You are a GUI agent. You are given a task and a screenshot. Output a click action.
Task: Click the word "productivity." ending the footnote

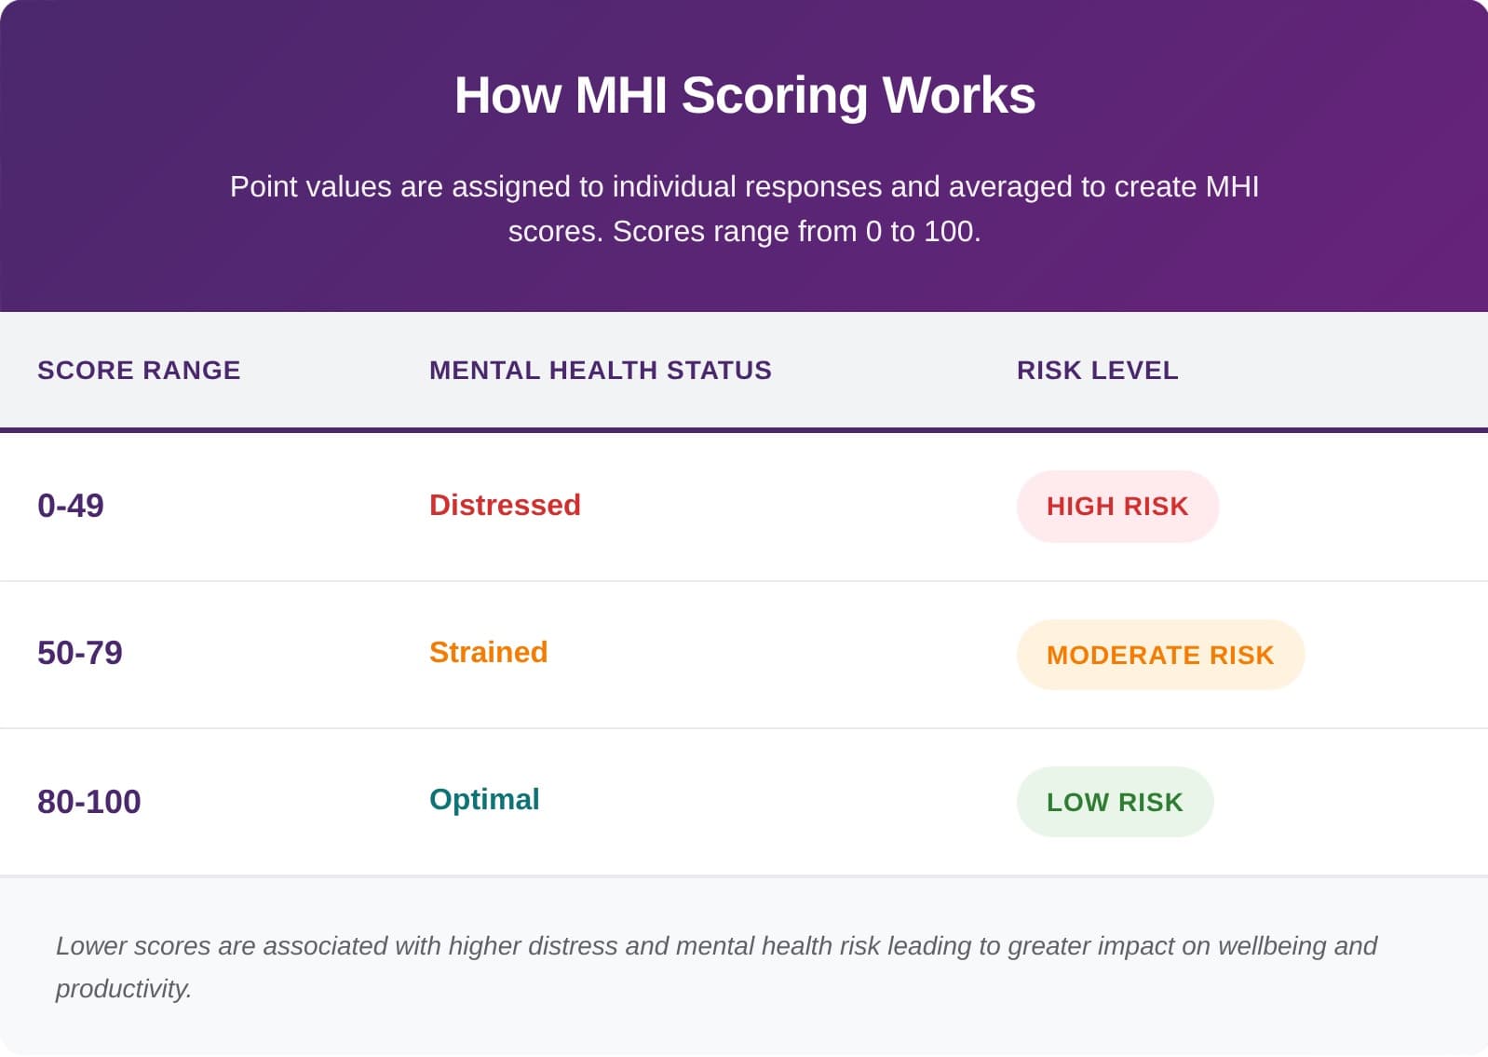[124, 988]
